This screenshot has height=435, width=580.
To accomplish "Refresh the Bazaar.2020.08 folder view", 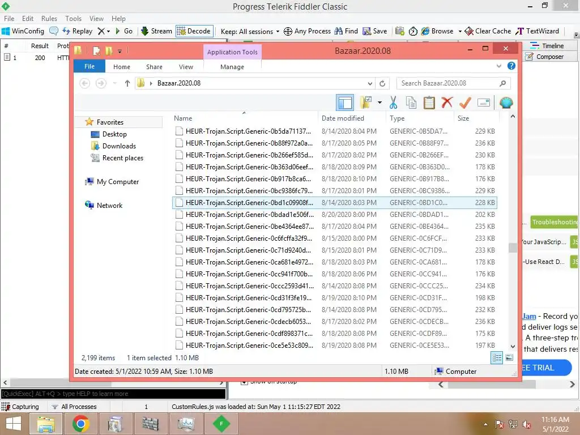I will [382, 83].
